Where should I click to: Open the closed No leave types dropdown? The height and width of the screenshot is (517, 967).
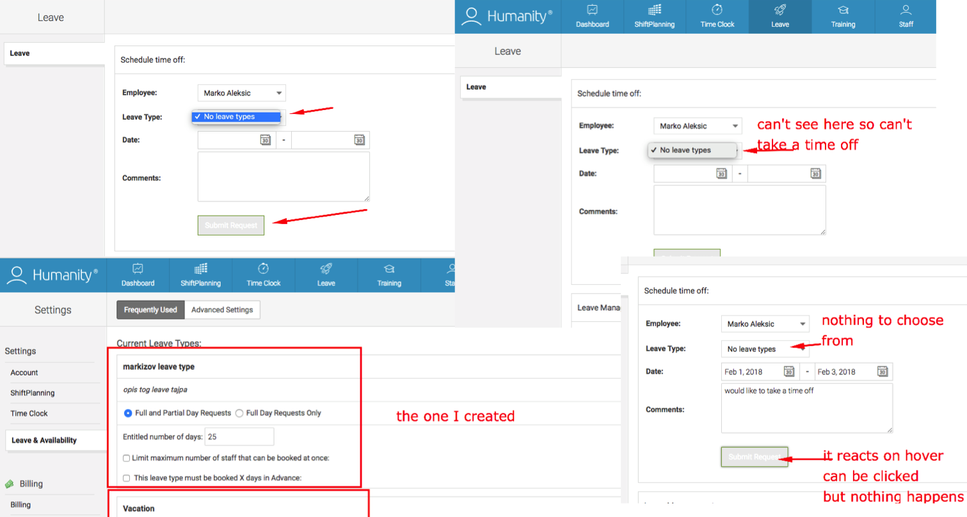tap(765, 349)
